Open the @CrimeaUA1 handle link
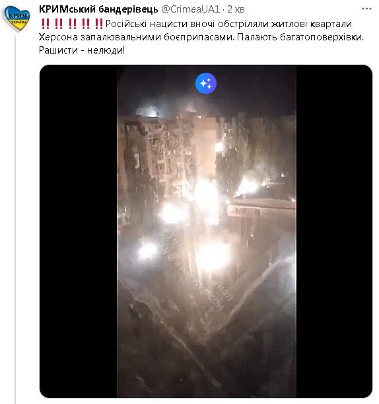 [190, 9]
